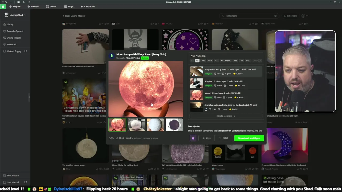Open User Manual in the sidebar
The image size is (342, 192).
tap(11, 182)
